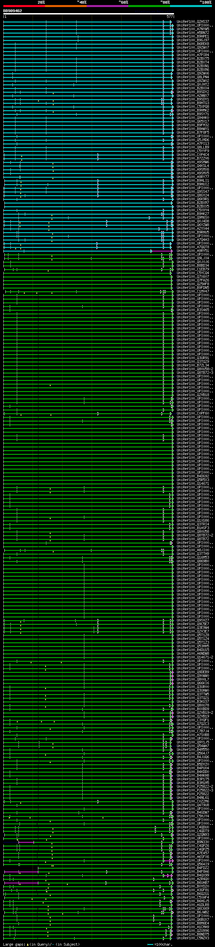Click UniRef100_C0P4C4 hit name

(x=192, y=155)
